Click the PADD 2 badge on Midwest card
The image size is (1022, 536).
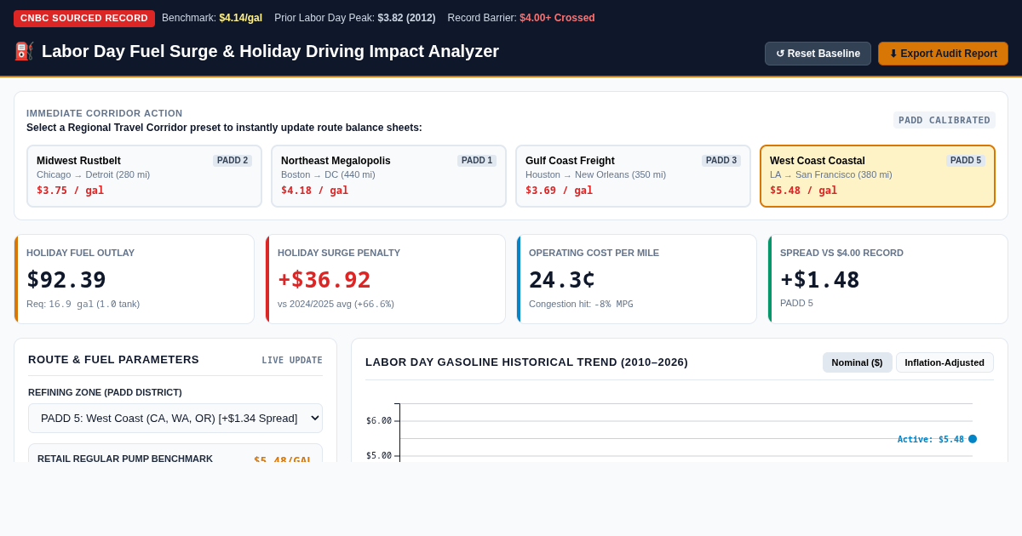233,161
